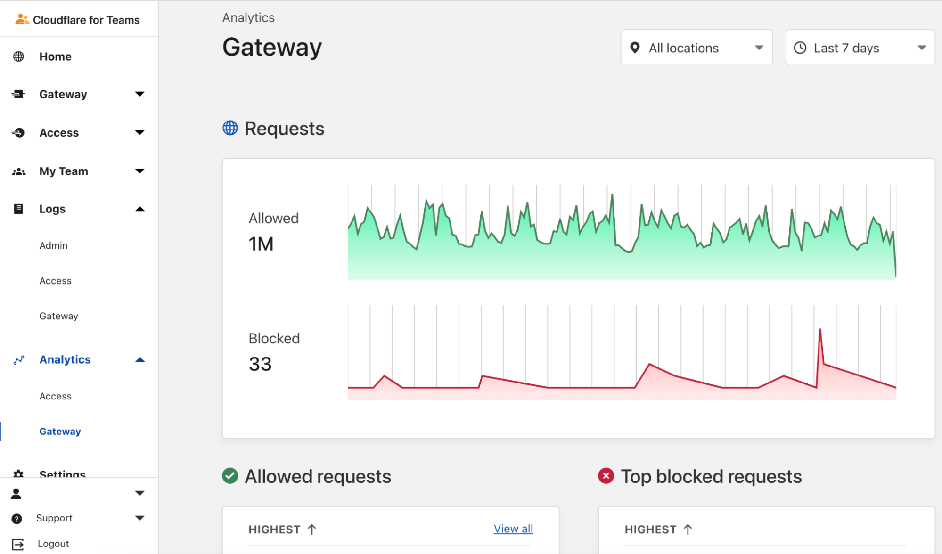This screenshot has height=554, width=942.
Task: Click the Cloudflare for Teams logo icon
Action: click(x=22, y=19)
